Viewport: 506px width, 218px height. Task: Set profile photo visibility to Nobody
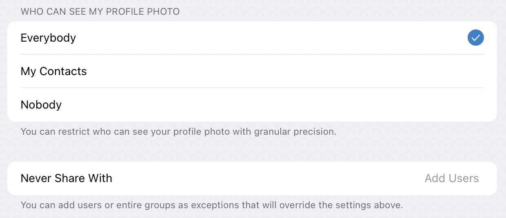pos(252,105)
